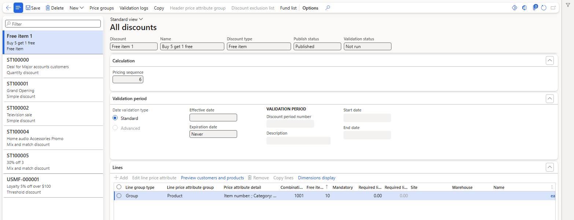Screen dimensions: 574x220
Task: Click the Name field Buy 5 get 1 free
Action: (x=192, y=47)
